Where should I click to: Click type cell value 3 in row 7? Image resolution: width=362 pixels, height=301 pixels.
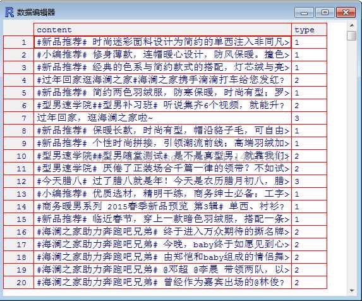tap(309, 118)
